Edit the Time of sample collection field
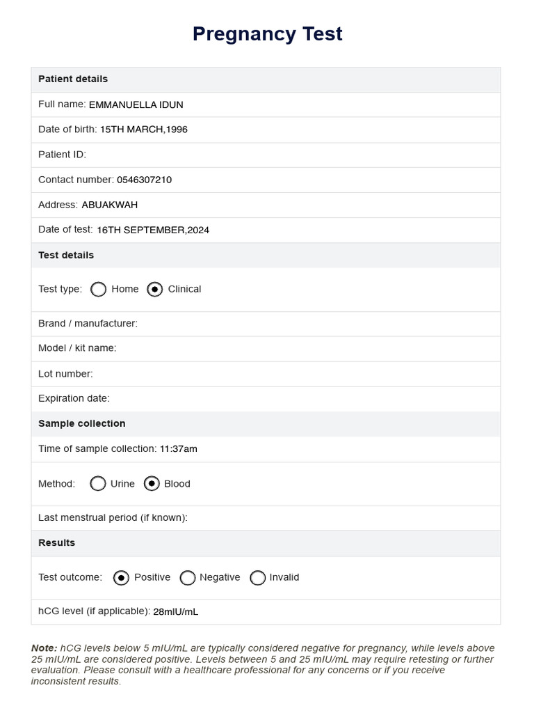The width and height of the screenshot is (534, 713). 328,449
